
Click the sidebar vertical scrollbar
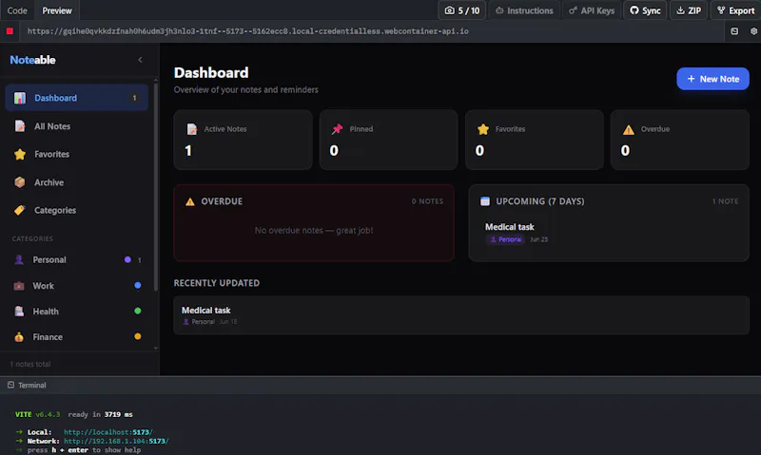pos(156,186)
